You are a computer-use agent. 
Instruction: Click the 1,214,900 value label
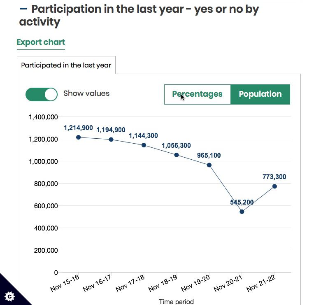pyautogui.click(x=78, y=128)
